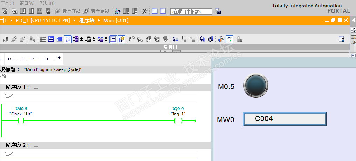This screenshot has width=356, height=161.
Task: Insert open branch from favorites
Action: pos(46,59)
